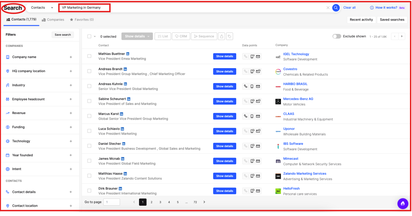The height and width of the screenshot is (216, 412).
Task: Open the purple chat assistant bubble
Action: 403,204
